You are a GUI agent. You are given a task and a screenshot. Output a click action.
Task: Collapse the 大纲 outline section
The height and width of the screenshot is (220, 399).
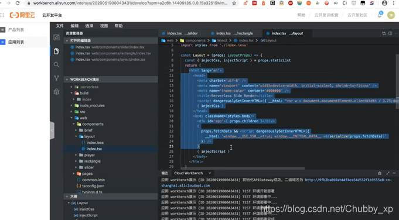[111, 197]
